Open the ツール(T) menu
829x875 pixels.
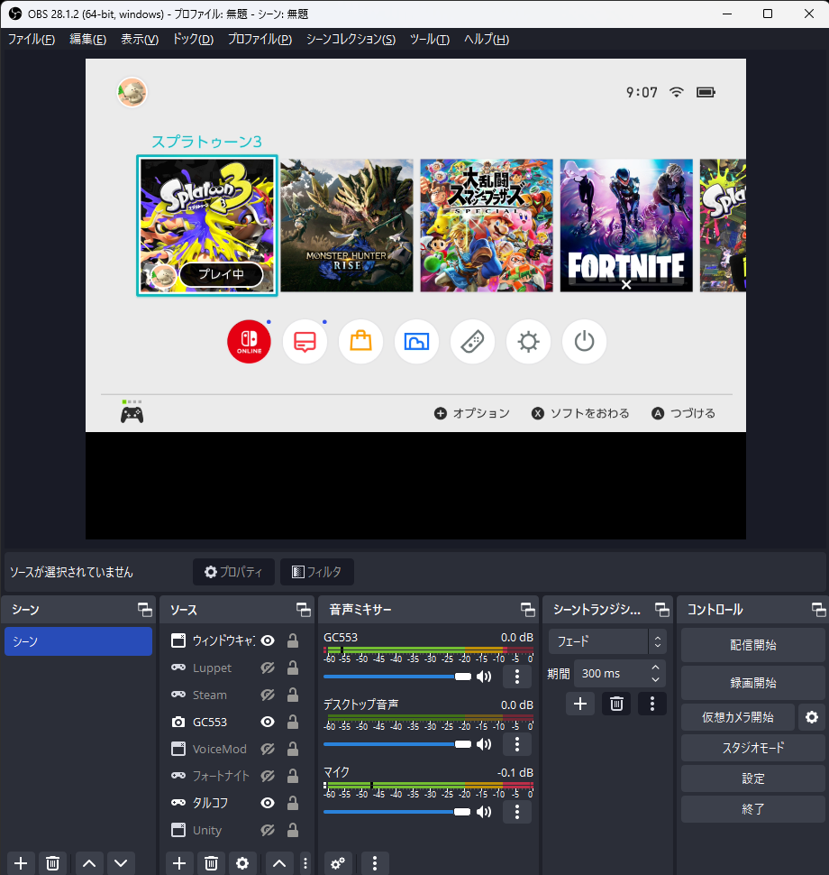point(429,40)
